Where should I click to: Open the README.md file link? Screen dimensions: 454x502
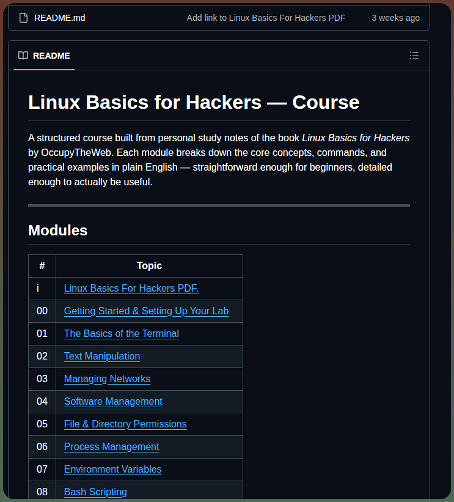[59, 18]
